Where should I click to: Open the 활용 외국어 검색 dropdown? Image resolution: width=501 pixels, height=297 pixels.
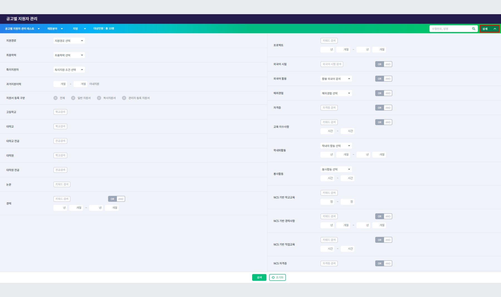336,79
